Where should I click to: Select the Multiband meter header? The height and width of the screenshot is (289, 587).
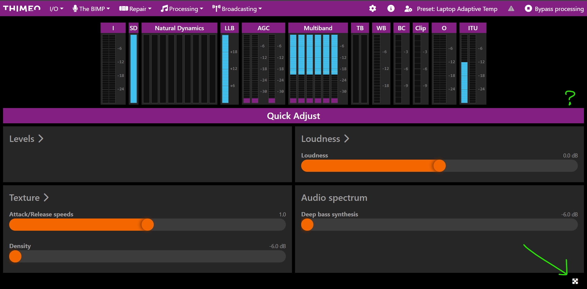point(318,28)
